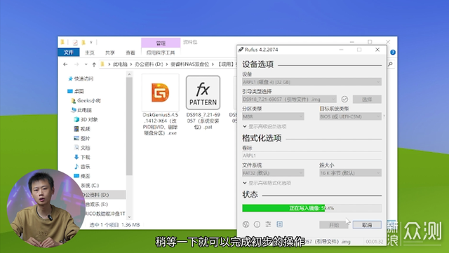This screenshot has height=253, width=449.
Task: Open Geeks小树 user folder
Action: point(86,101)
